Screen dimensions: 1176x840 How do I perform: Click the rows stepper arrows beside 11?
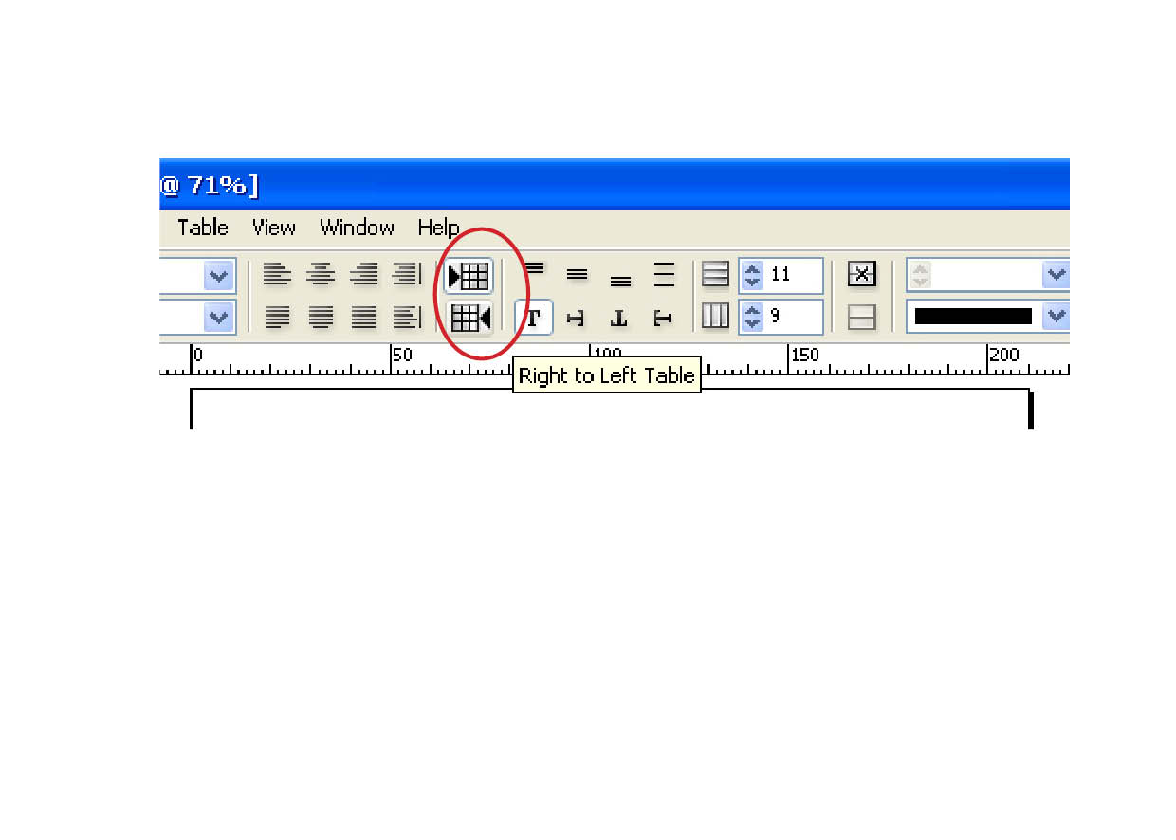(x=752, y=275)
